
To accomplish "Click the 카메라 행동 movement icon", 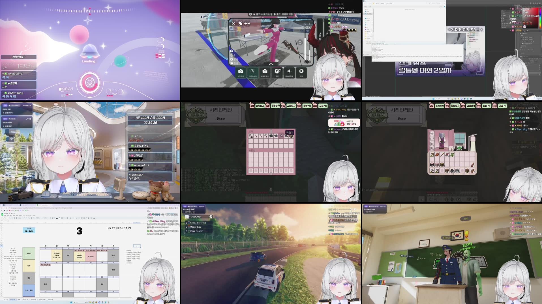I will (x=289, y=71).
